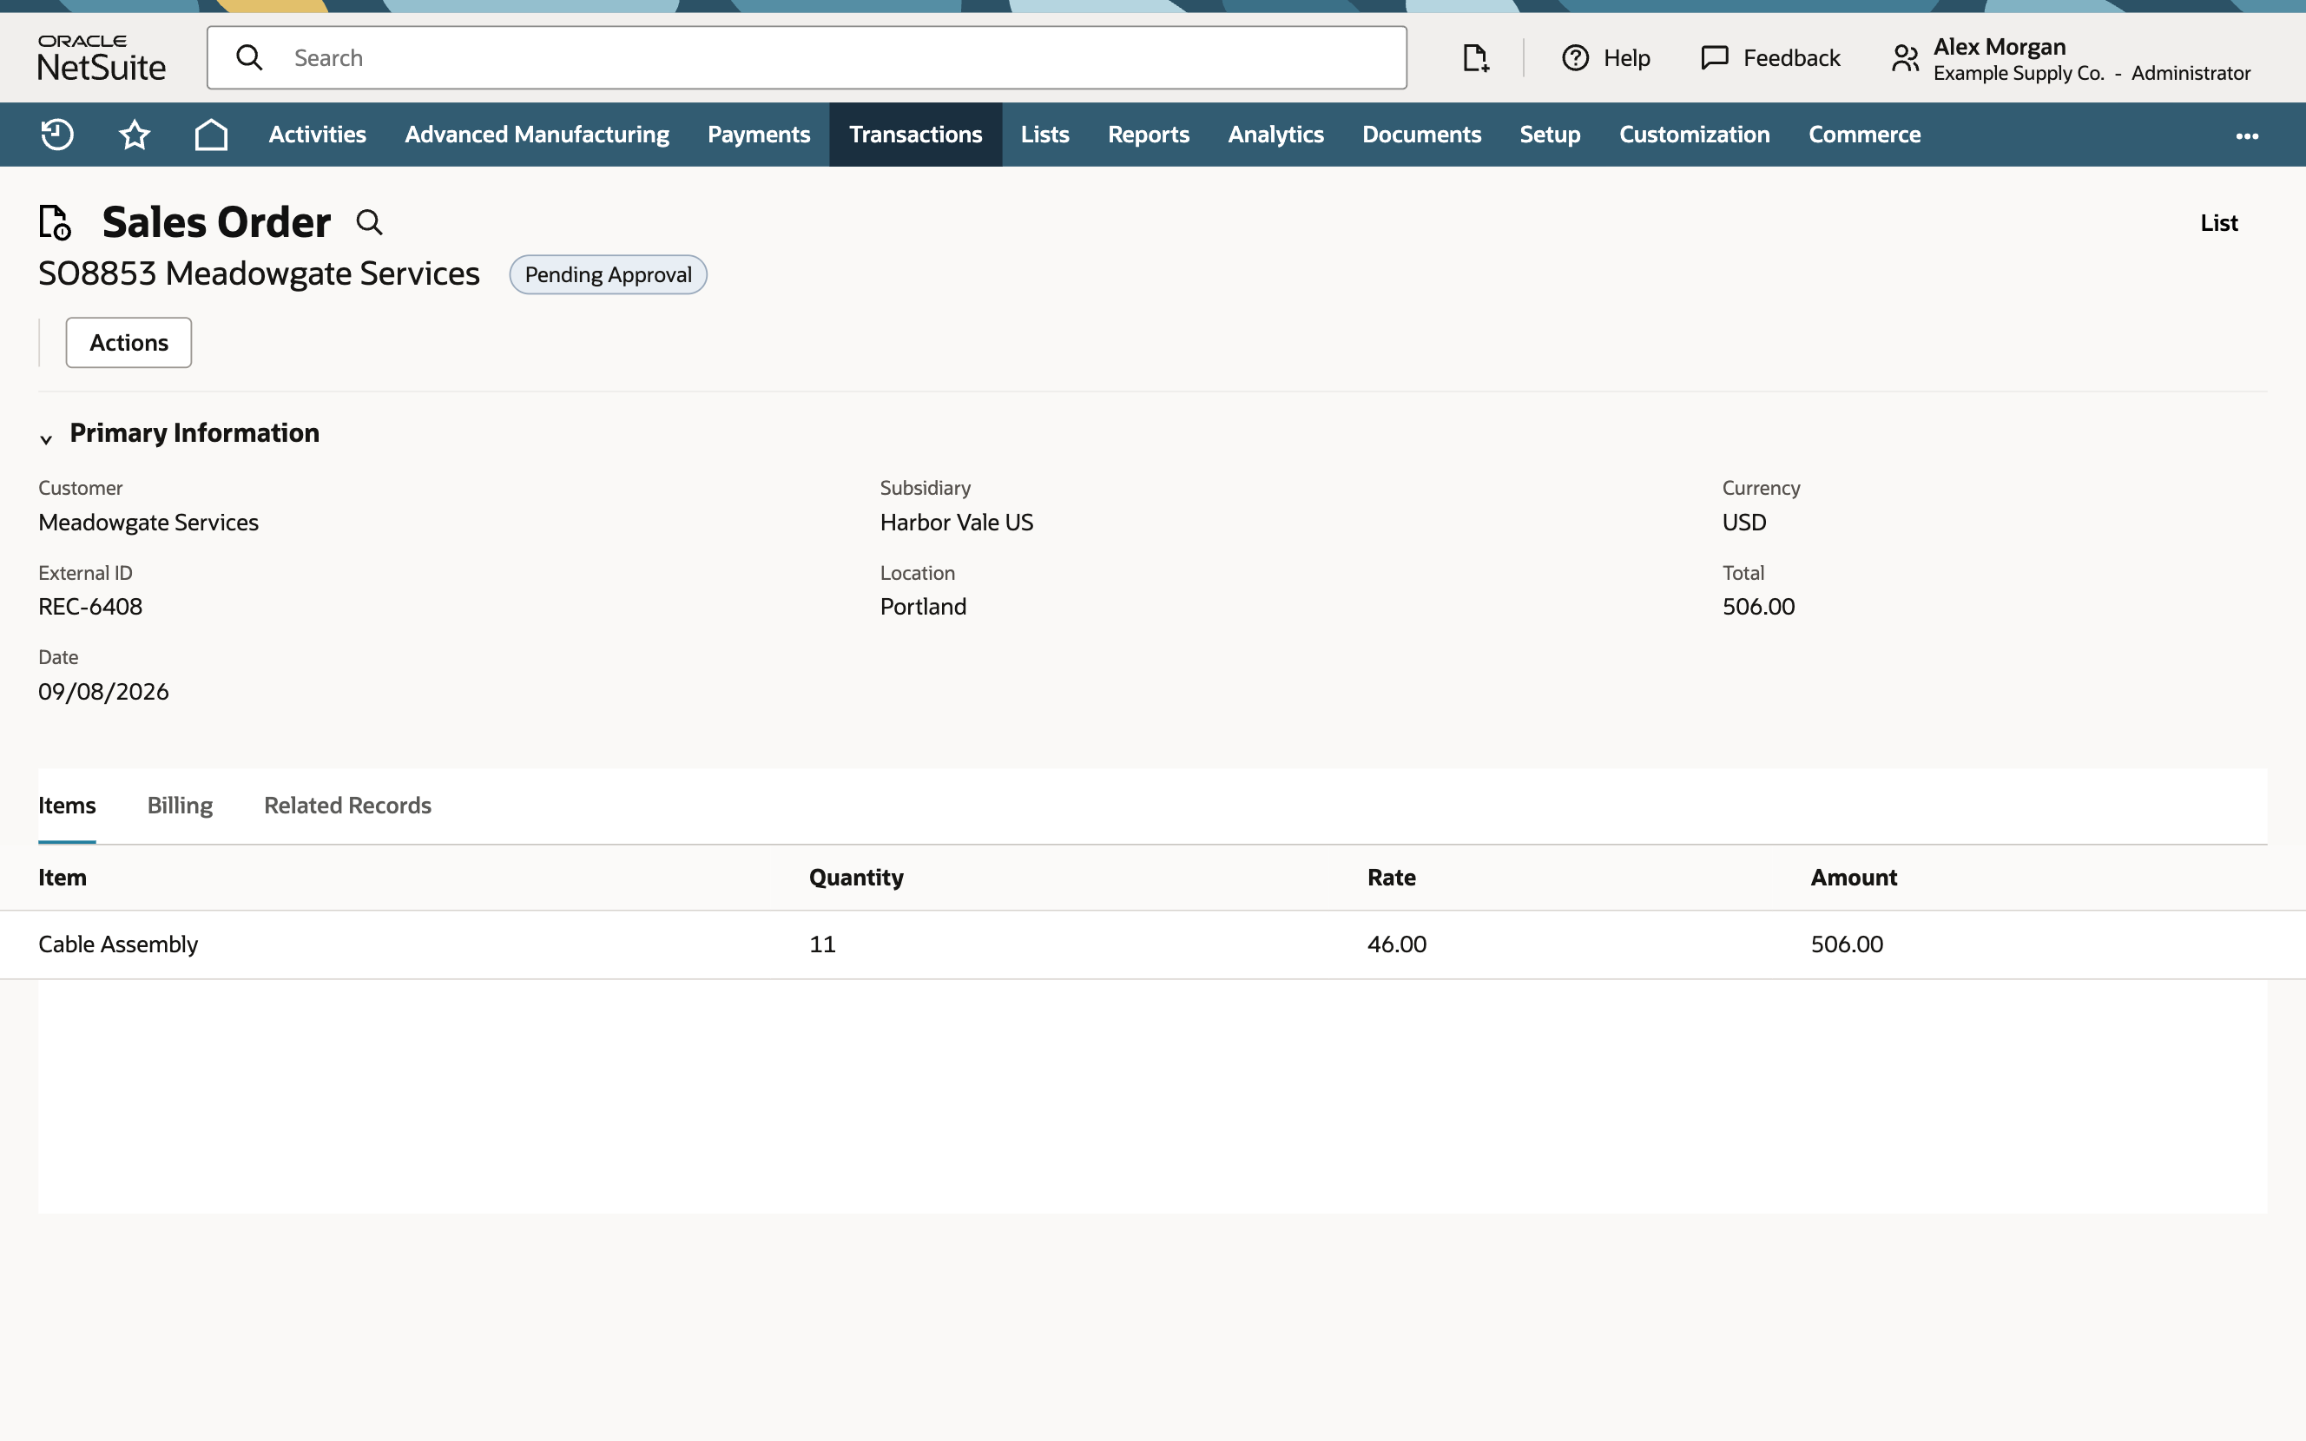Open the Setup menu
The image size is (2306, 1441).
click(x=1550, y=135)
